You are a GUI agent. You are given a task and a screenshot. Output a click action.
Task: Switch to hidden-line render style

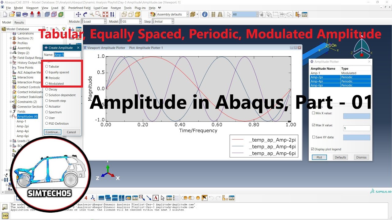131,14
